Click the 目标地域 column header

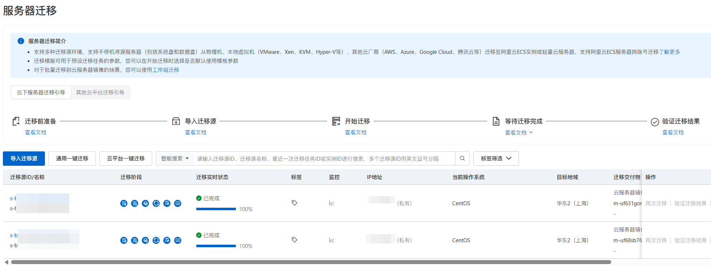[567, 177]
